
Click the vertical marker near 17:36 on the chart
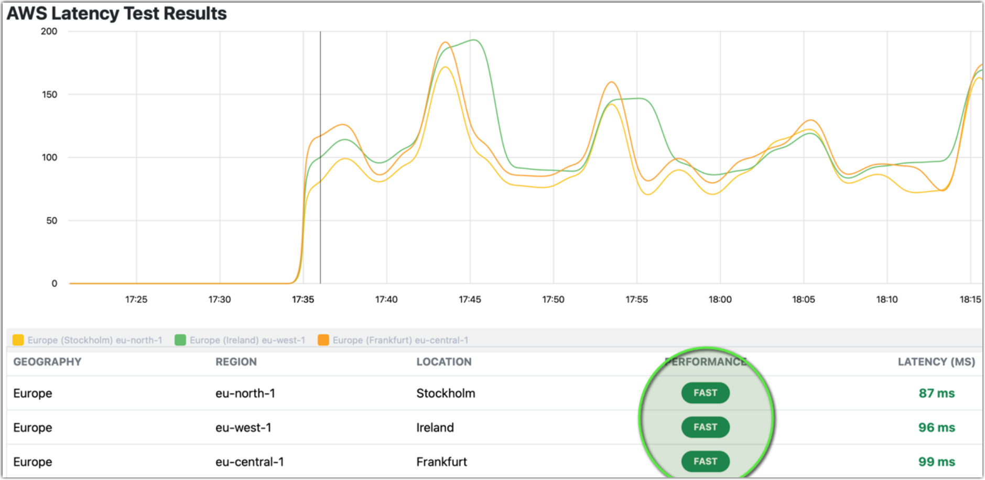(320, 157)
